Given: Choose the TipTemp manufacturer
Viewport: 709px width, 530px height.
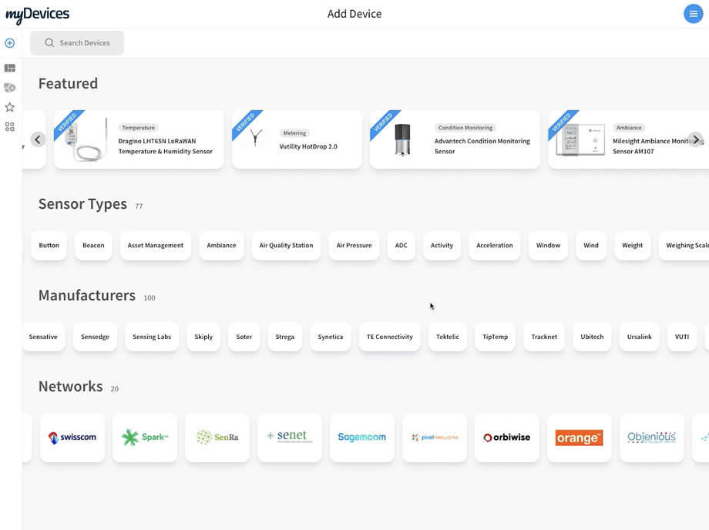Looking at the screenshot, I should 495,337.
